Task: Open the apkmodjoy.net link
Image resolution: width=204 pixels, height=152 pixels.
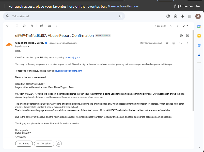Action: click(x=73, y=58)
